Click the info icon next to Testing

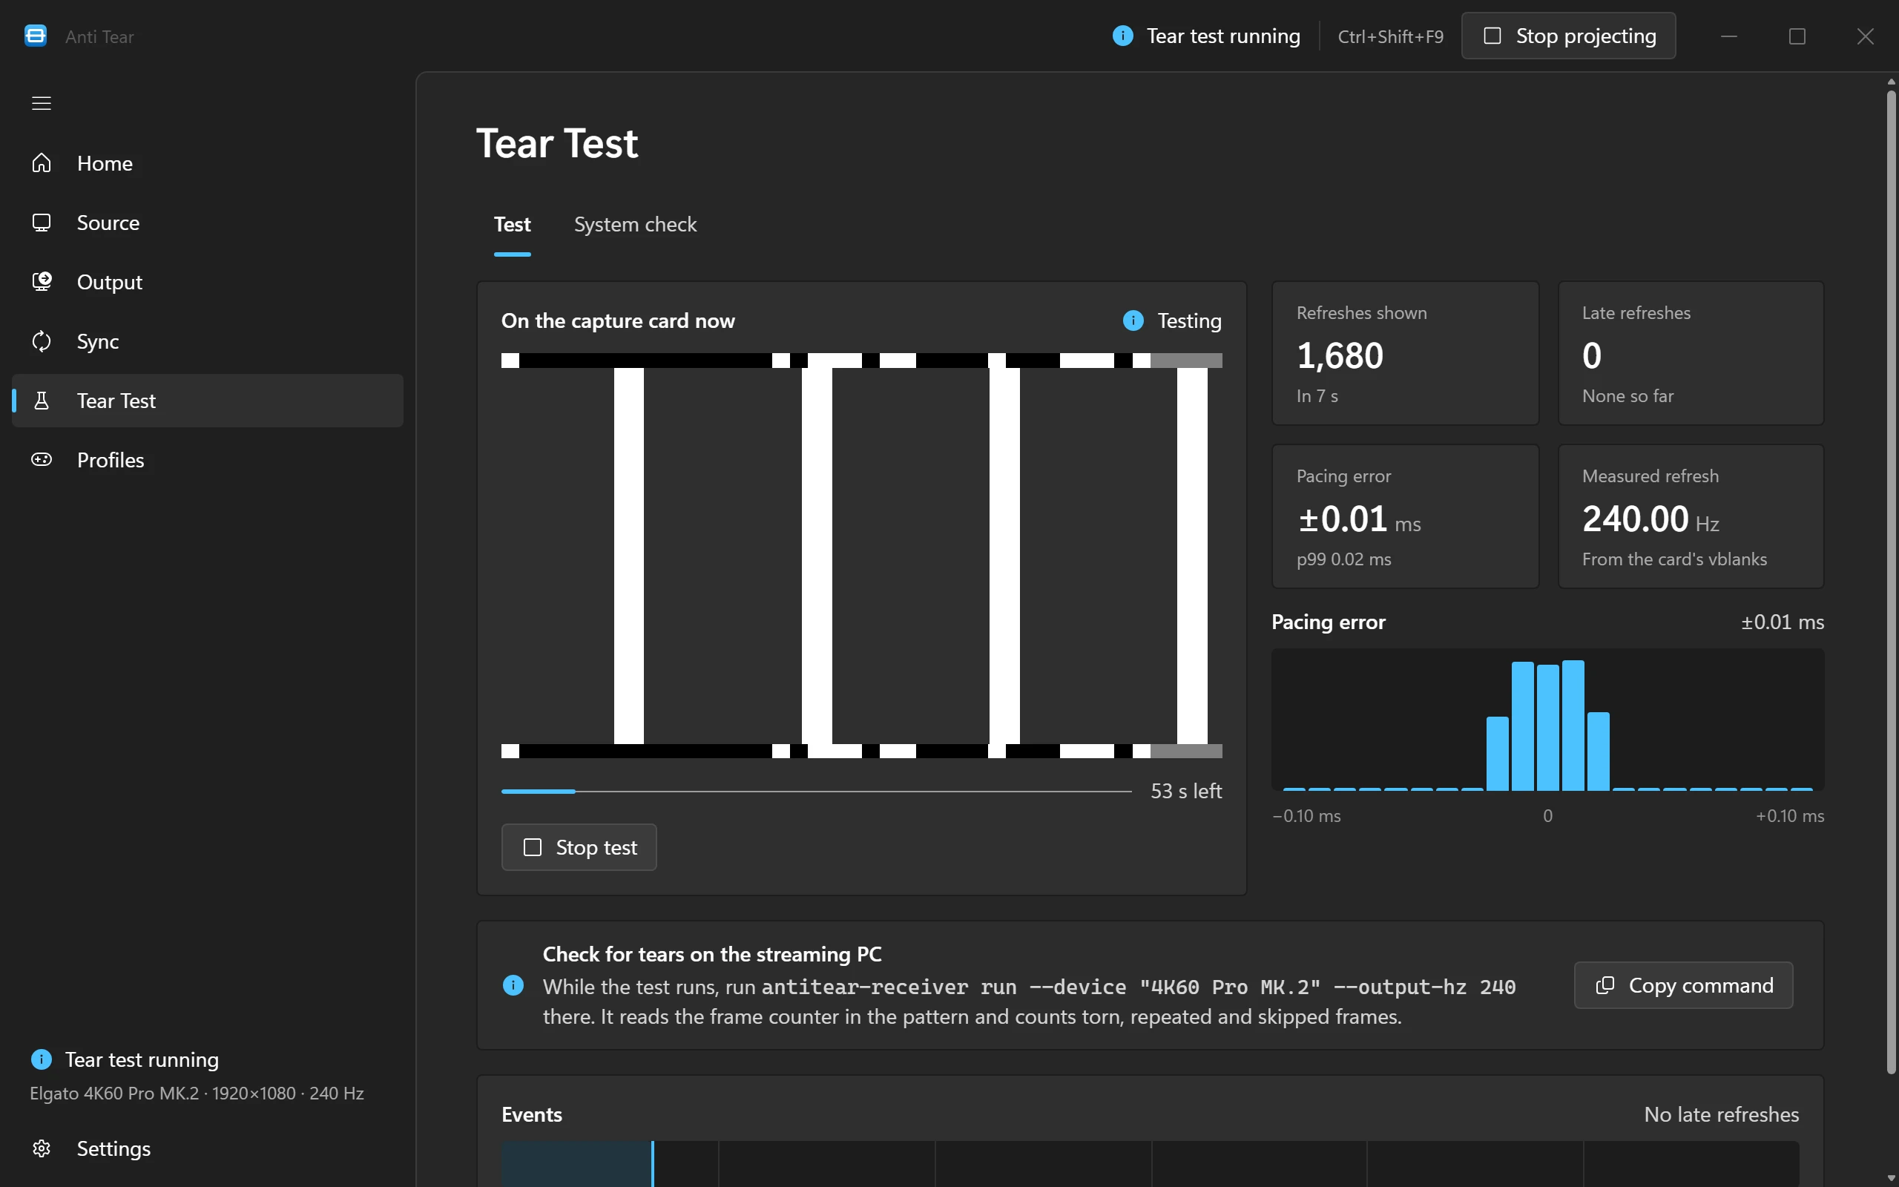coord(1133,320)
